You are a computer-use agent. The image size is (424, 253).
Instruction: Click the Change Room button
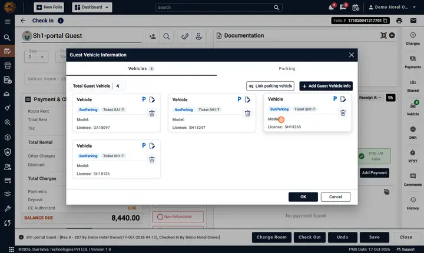pos(271,237)
